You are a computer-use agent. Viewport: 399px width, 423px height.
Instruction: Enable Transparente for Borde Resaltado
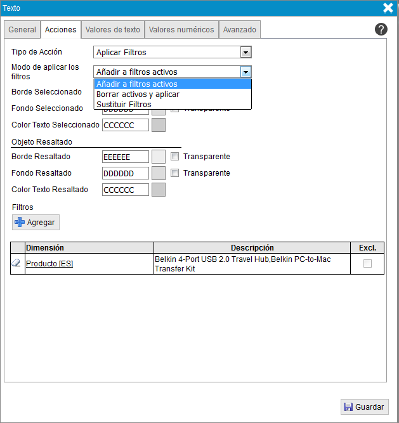pos(175,157)
